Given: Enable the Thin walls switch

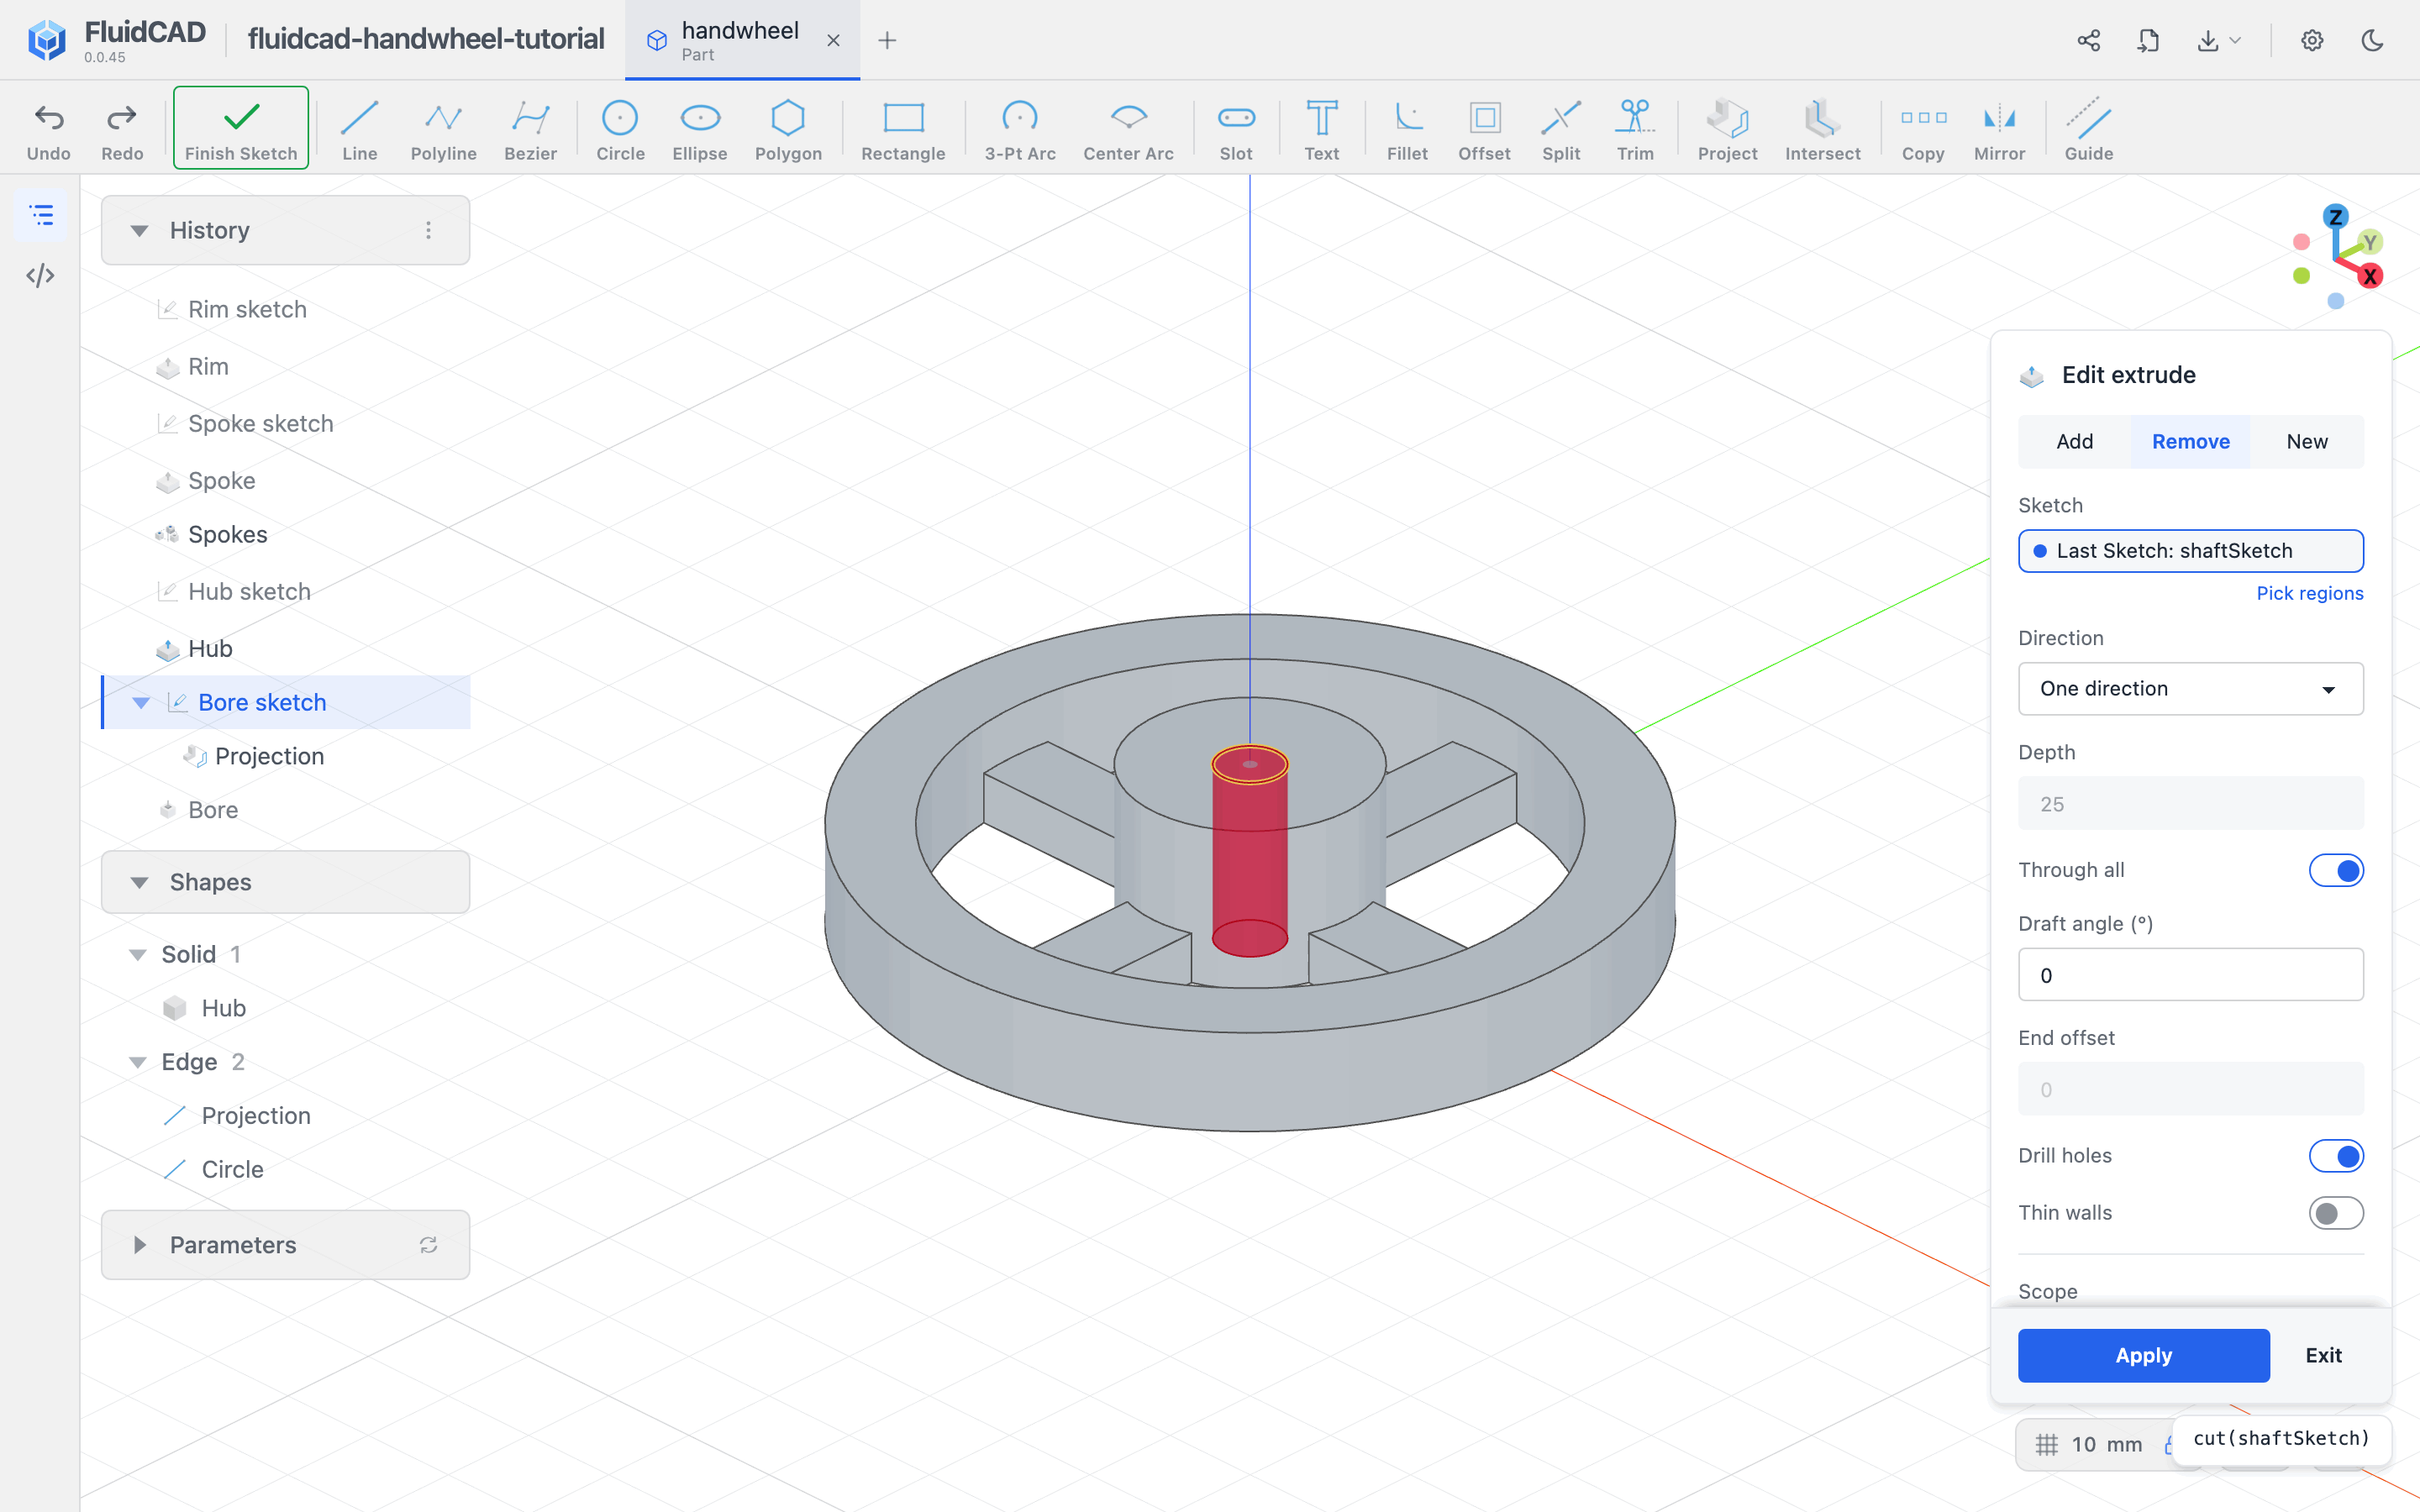Looking at the screenshot, I should [2336, 1213].
